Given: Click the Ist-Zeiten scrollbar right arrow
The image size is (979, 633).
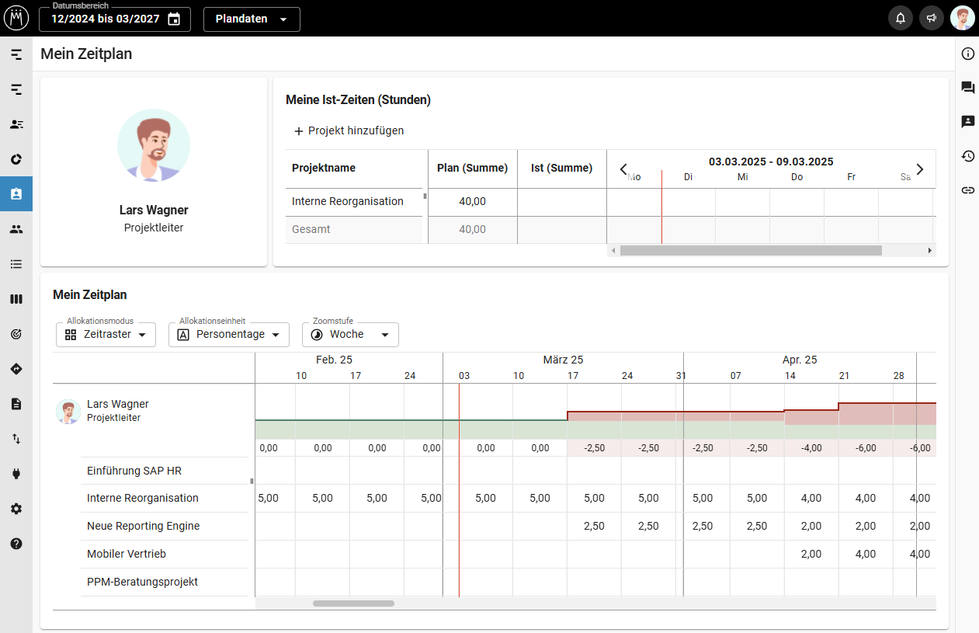Looking at the screenshot, I should (x=930, y=251).
